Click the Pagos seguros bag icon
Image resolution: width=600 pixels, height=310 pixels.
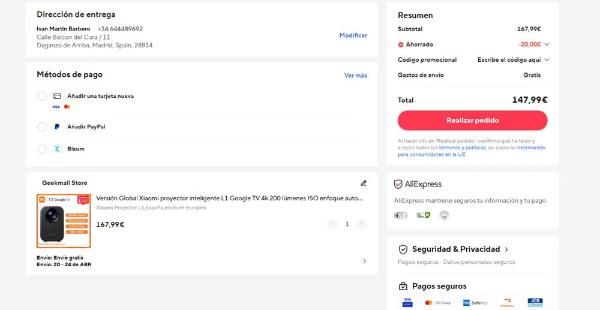point(403,286)
